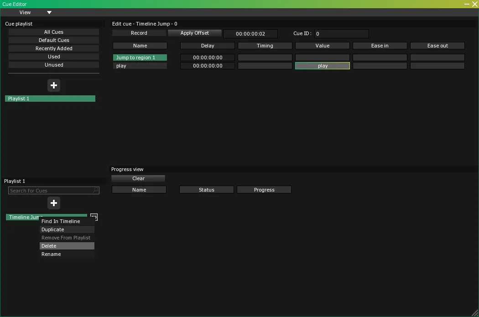479x317 pixels.
Task: Click the Cue ID input field
Action: [342, 34]
